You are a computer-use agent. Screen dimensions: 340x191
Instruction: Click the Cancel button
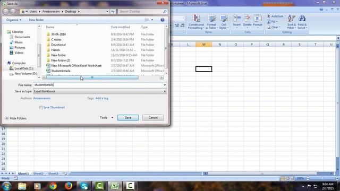point(153,118)
